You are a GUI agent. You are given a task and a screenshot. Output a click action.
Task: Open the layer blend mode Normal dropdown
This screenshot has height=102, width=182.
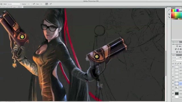point(177,60)
